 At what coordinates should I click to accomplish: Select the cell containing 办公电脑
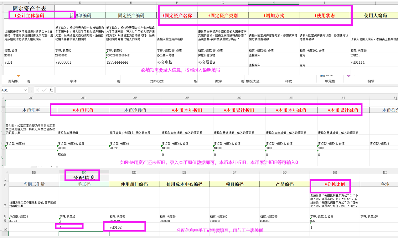pyautogui.click(x=177, y=62)
